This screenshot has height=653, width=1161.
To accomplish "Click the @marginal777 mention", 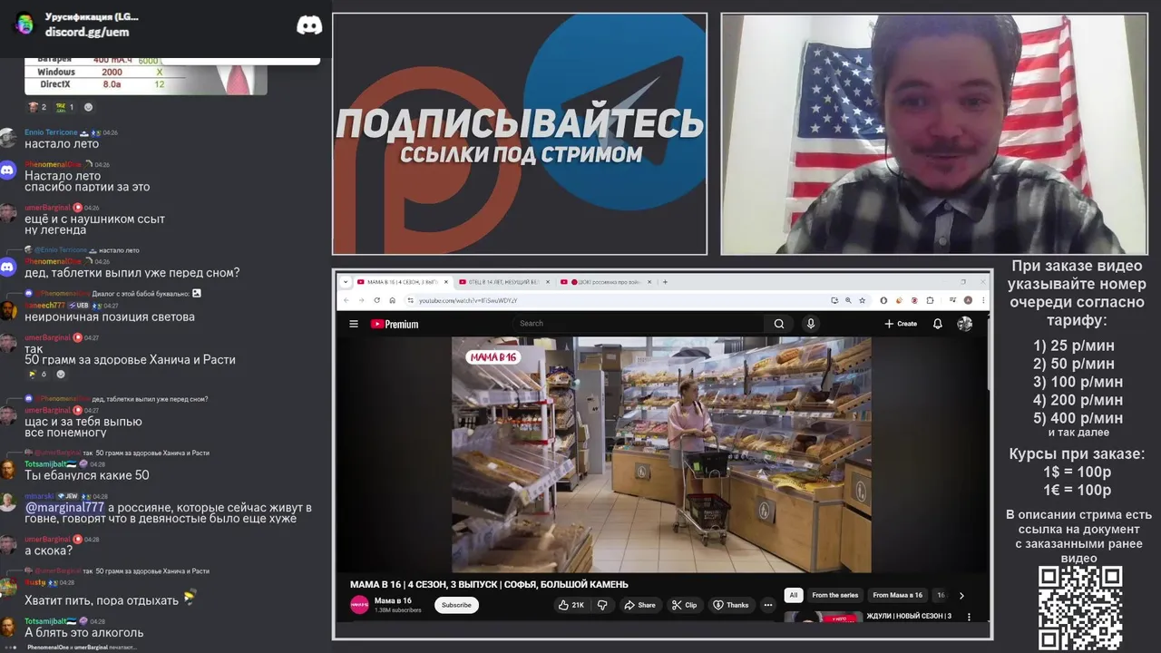I will (x=64, y=507).
